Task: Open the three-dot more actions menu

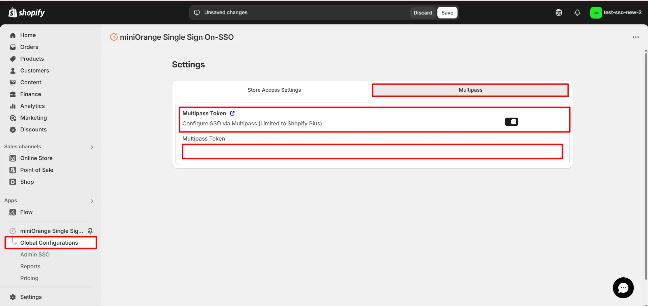Action: [636, 37]
